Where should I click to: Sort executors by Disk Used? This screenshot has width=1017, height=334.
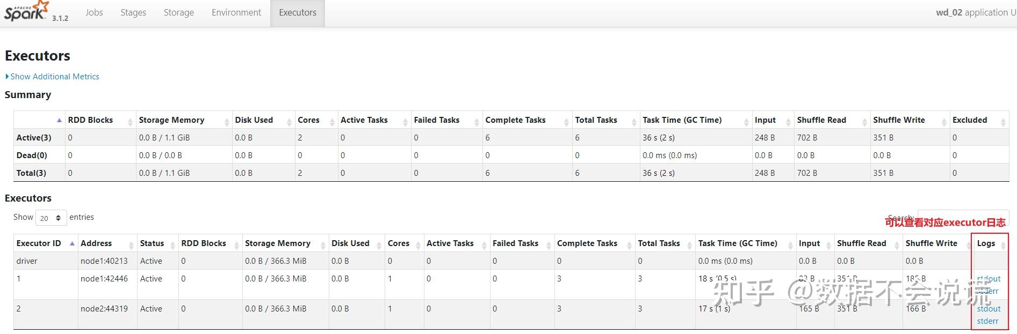point(350,243)
